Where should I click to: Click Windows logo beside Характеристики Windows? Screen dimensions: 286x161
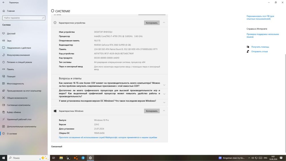coord(55,111)
